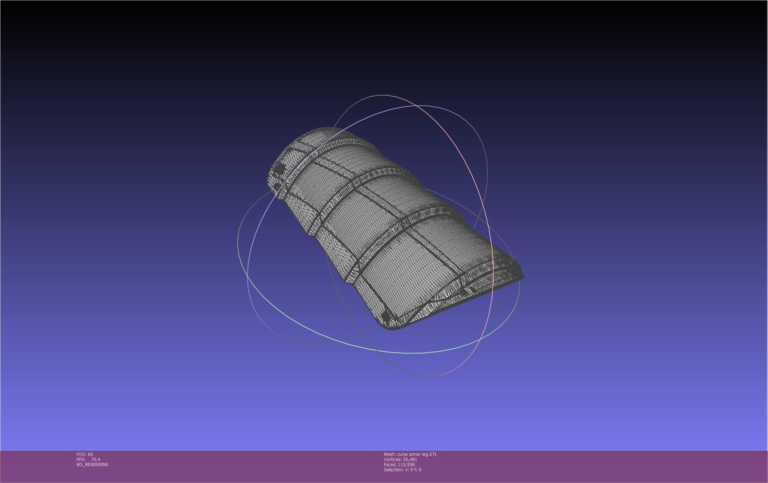The image size is (768, 483).
Task: Click the 'Mesh: curse armor leg.STL' text
Action: click(410, 454)
